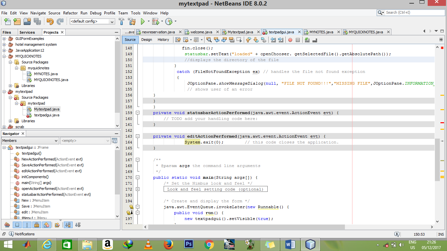Click the Source view button
This screenshot has height=251, width=447.
130,40
